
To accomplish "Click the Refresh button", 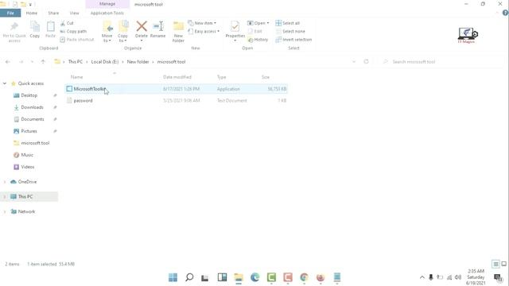I will coord(366,62).
